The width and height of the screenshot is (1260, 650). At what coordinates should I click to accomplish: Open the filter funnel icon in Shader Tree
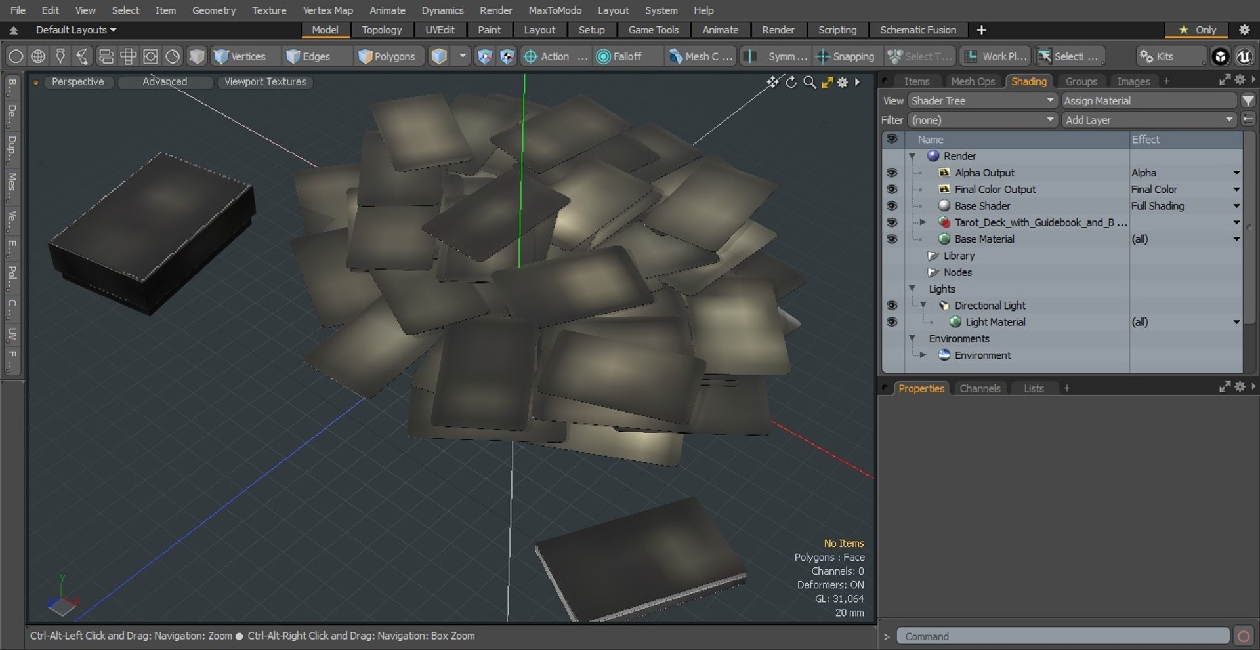1248,100
